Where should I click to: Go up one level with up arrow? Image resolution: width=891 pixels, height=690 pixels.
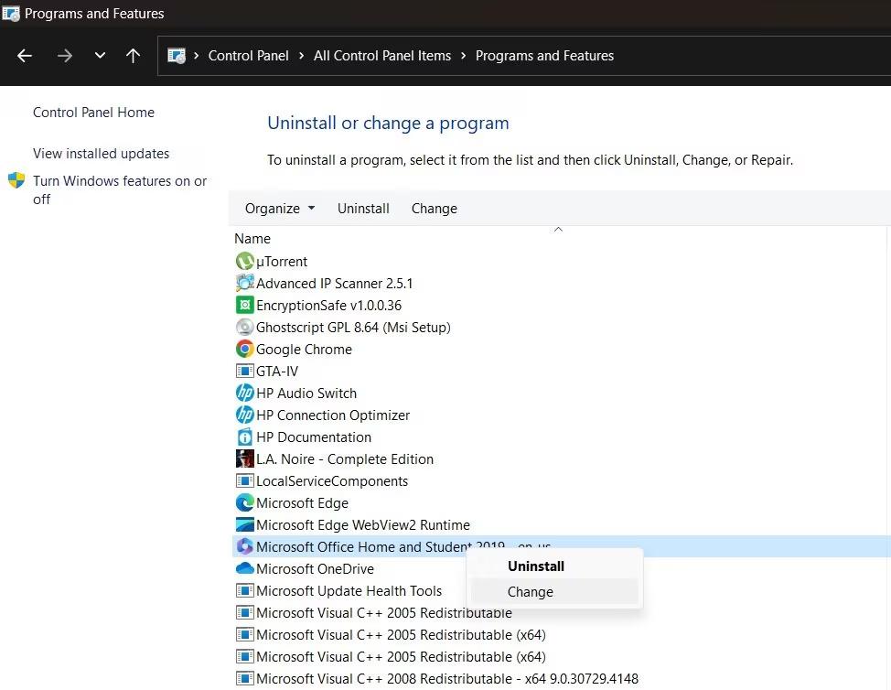133,56
